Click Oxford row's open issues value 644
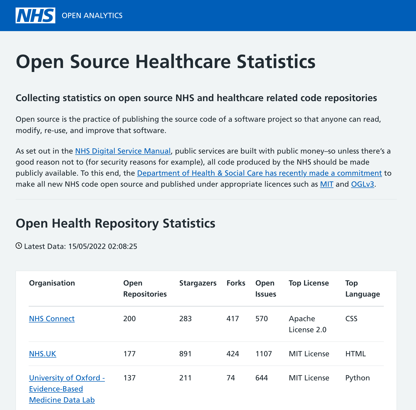Screen dimensions: 416x410 click(x=262, y=378)
